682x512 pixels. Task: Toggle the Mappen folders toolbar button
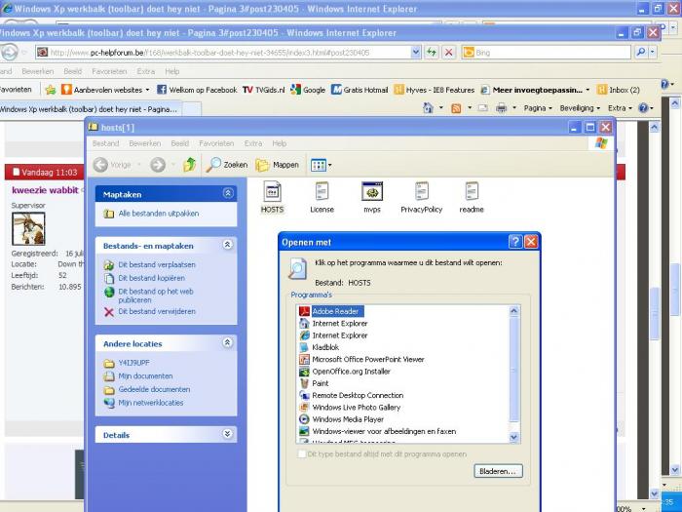pyautogui.click(x=278, y=165)
